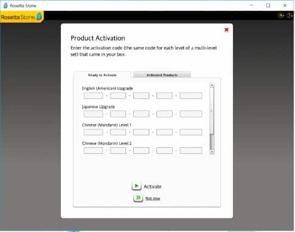
Task: Click the scrollbar down arrow in product list
Action: 212,152
